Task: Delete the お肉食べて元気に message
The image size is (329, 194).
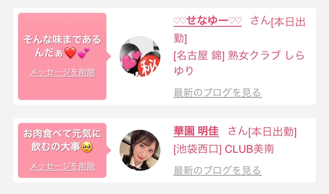Action: [63, 167]
